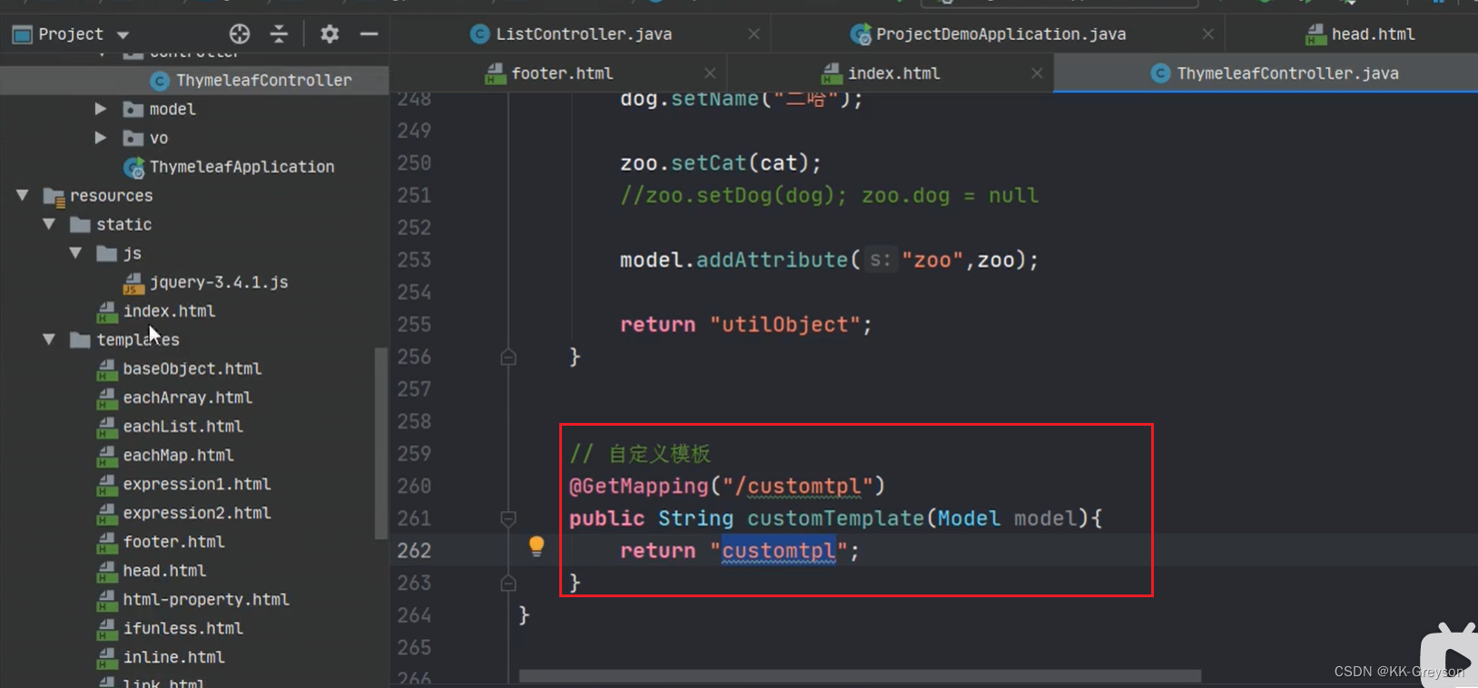Hide the Project panel with minus icon
Screen dimensions: 1478x688
369,34
